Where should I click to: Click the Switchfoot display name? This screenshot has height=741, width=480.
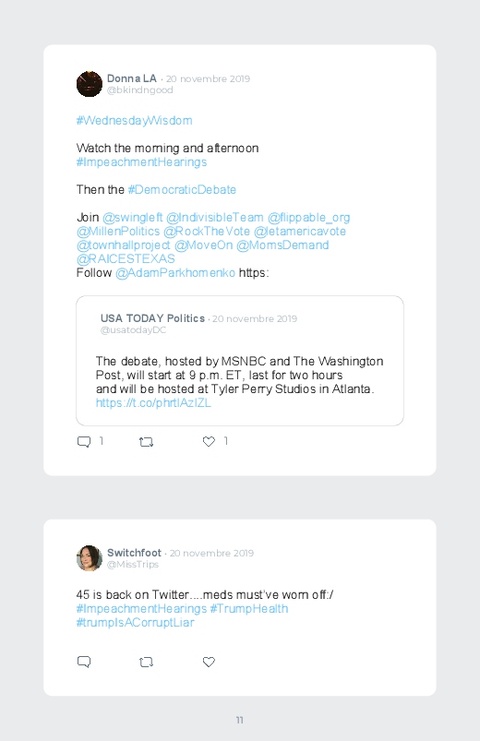134,553
